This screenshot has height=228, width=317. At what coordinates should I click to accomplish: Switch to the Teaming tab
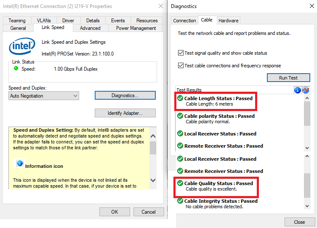coord(17,21)
